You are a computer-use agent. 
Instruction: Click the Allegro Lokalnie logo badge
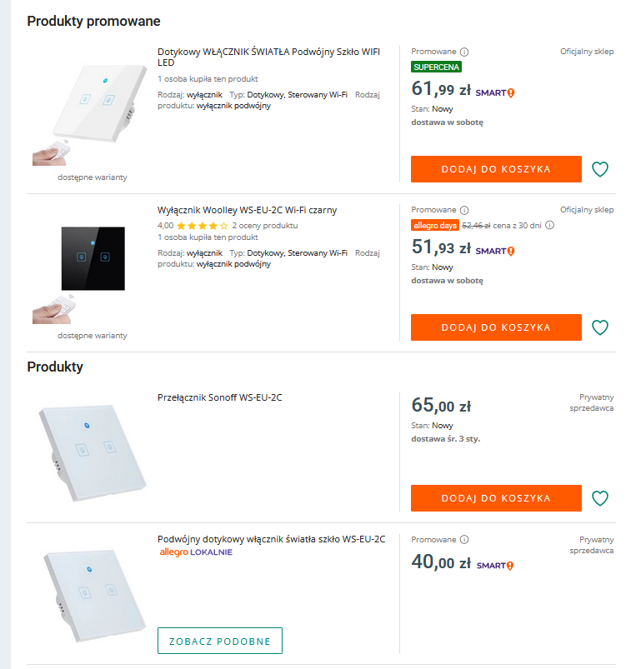pos(196,552)
